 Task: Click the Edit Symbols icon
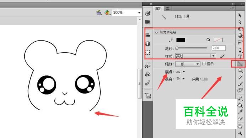pyautogui.click(x=107, y=12)
